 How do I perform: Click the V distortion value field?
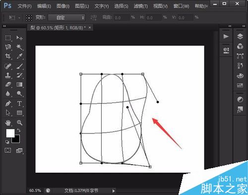pyautogui.click(x=186, y=17)
